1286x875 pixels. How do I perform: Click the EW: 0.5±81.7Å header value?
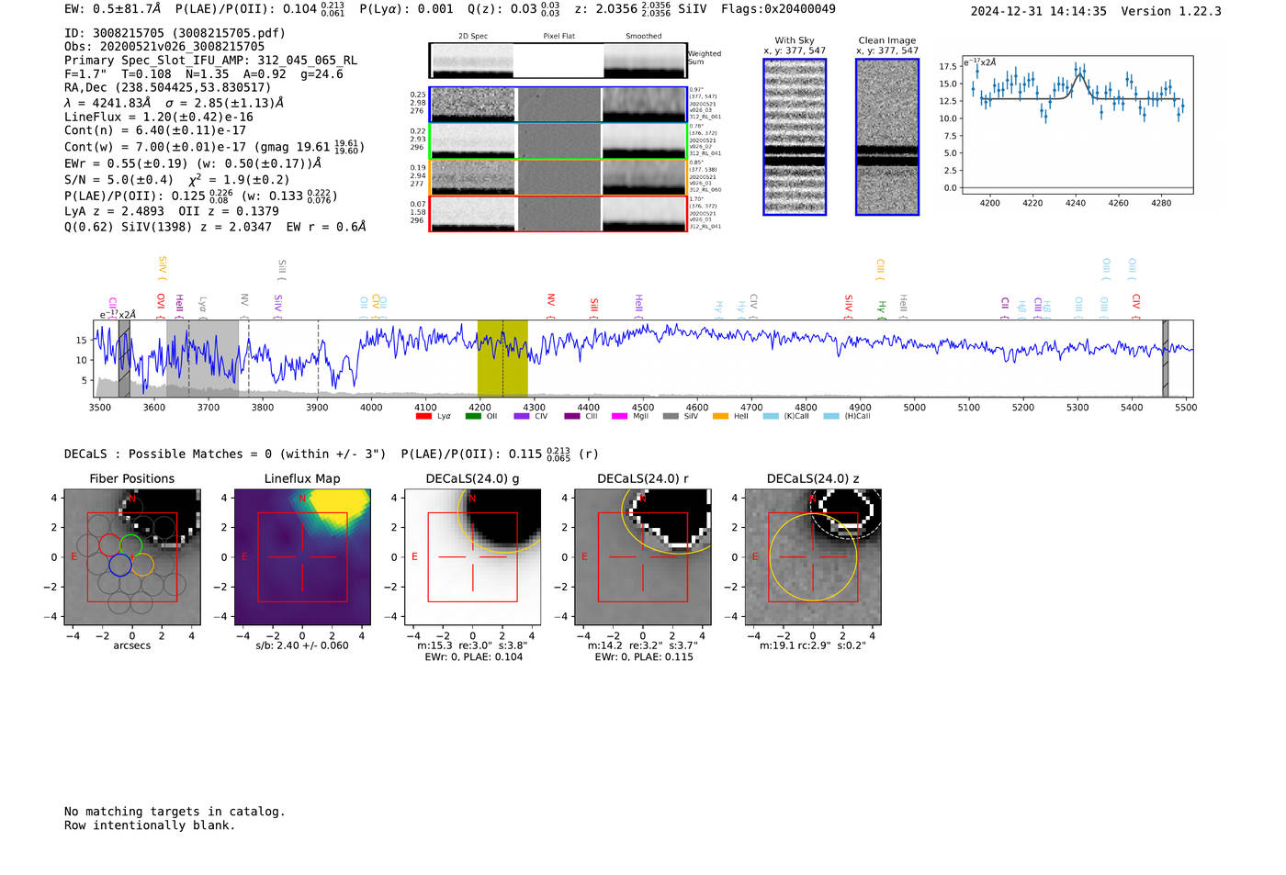pyautogui.click(x=113, y=9)
